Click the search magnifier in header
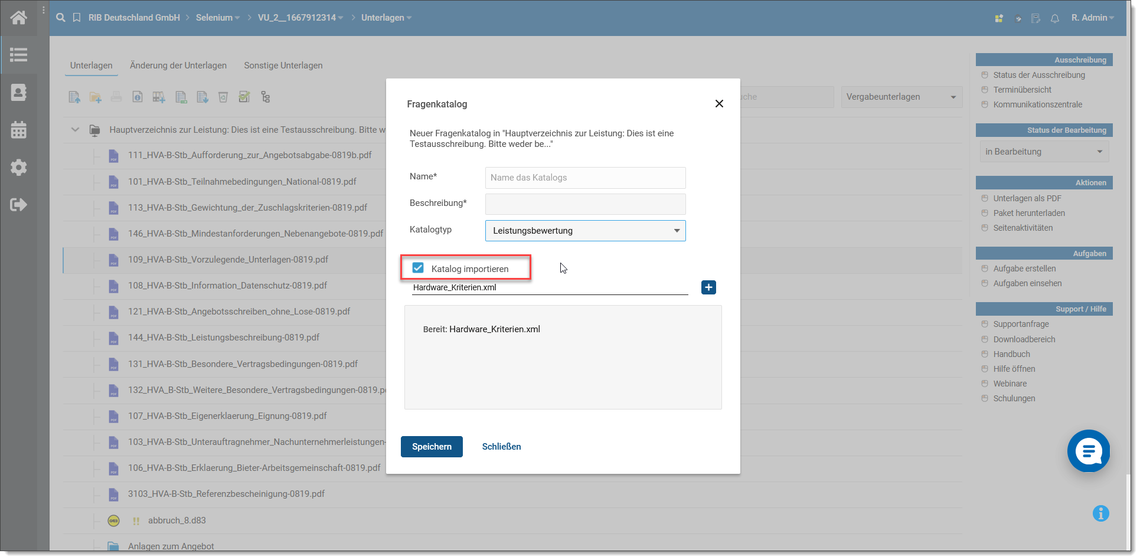This screenshot has height=560, width=1140. click(x=61, y=18)
